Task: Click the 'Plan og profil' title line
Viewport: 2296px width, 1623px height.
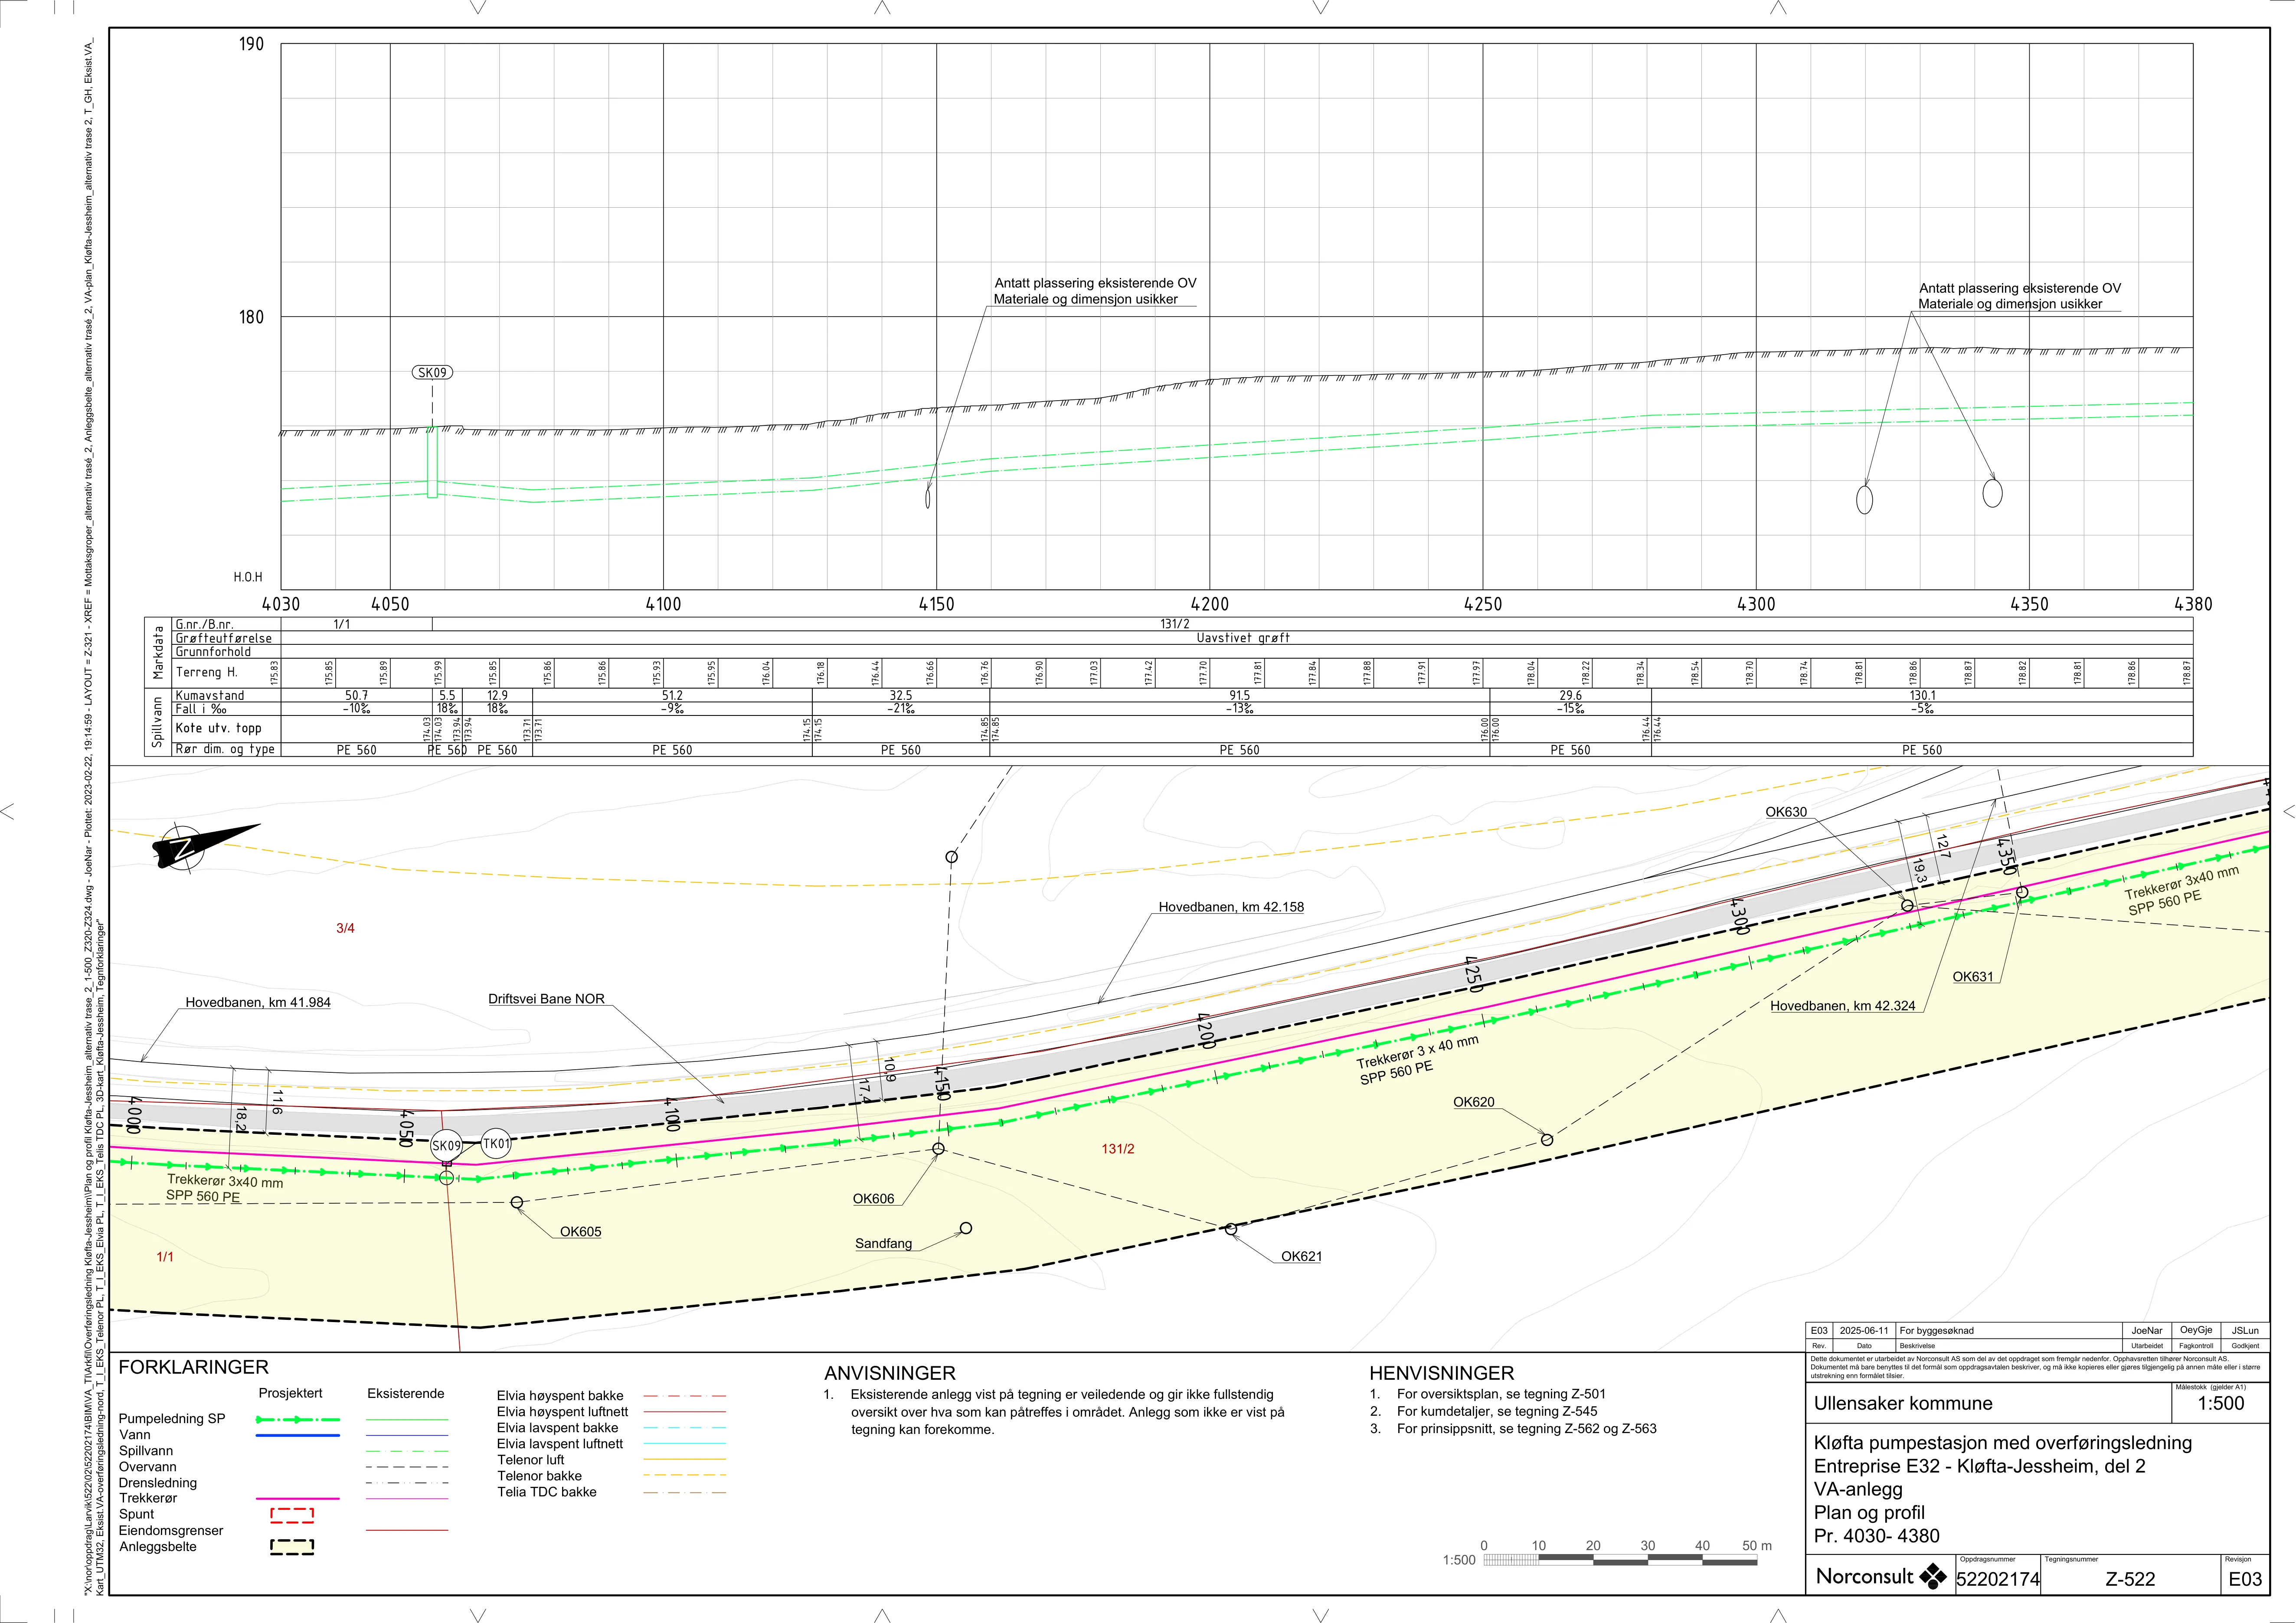Action: pyautogui.click(x=1869, y=1513)
